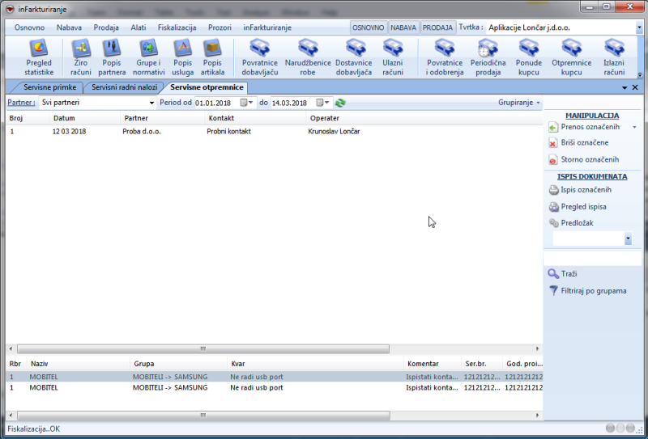Open Izlazni računi toolbar icon

pos(614,57)
